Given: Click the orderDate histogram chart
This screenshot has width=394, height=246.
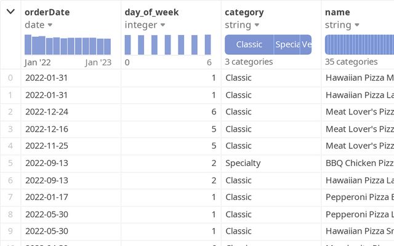Looking at the screenshot, I should pos(68,45).
